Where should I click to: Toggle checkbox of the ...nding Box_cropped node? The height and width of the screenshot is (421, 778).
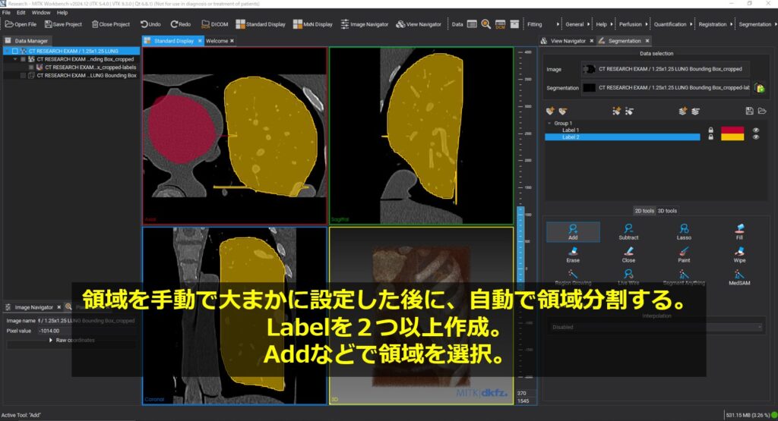point(23,59)
